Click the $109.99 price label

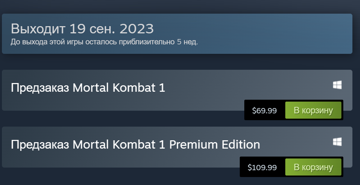coord(262,167)
